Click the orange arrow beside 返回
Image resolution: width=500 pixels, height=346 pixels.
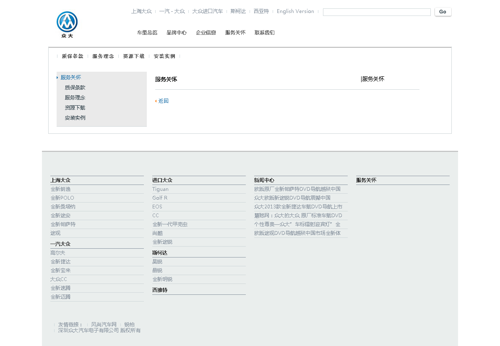[x=156, y=101]
